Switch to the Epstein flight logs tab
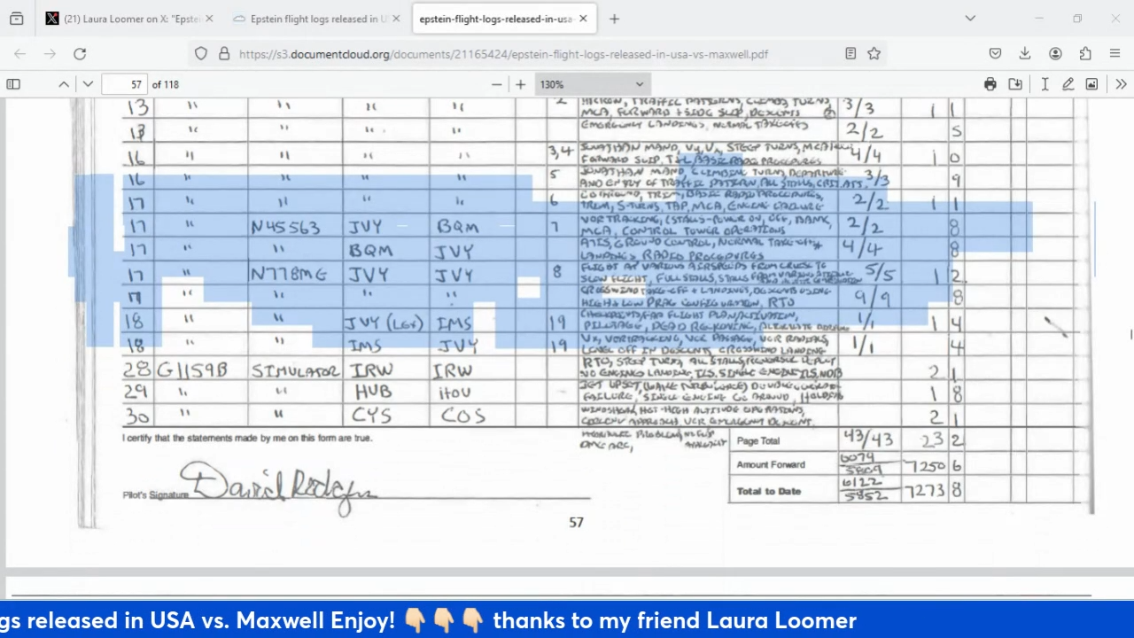This screenshot has width=1134, height=638. pyautogui.click(x=315, y=18)
